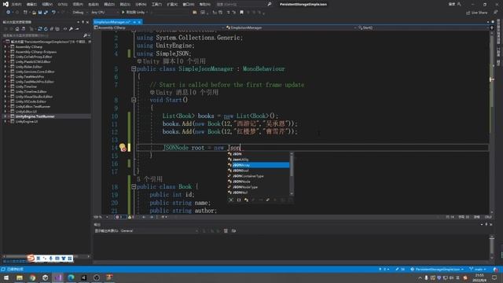Collapse the Start method code block

point(134,100)
